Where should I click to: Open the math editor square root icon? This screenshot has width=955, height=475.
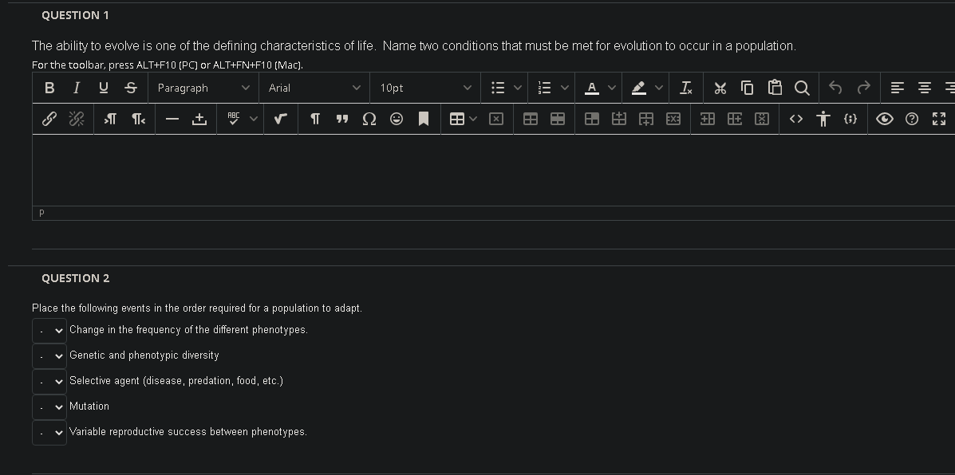(x=280, y=120)
